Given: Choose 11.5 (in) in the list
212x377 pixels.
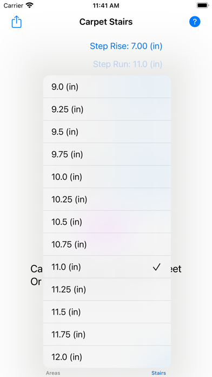Looking at the screenshot, I should [x=107, y=312].
